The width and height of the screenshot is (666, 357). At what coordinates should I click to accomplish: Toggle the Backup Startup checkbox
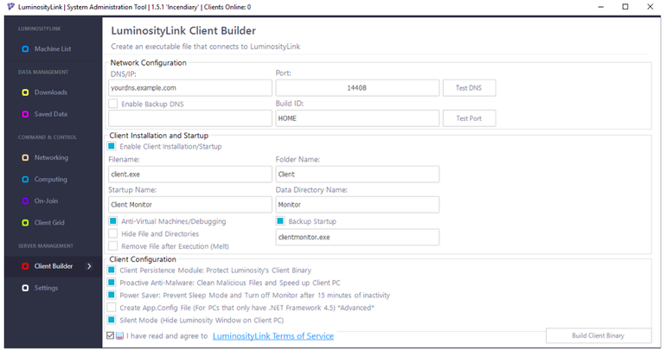click(280, 220)
